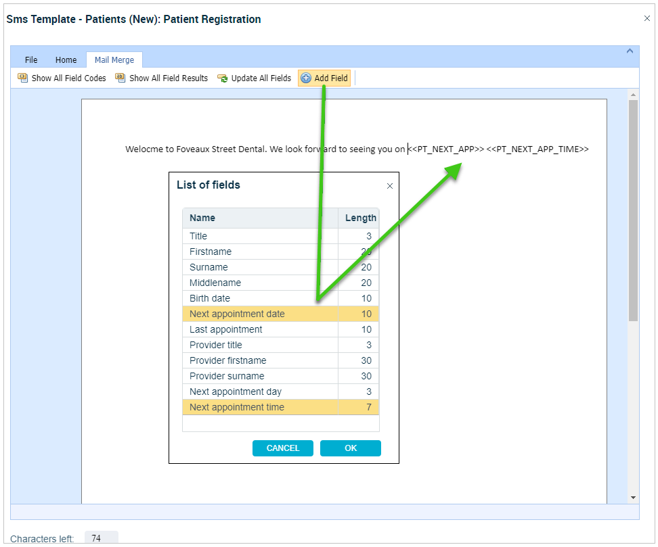Select the Provider title field row

281,345
